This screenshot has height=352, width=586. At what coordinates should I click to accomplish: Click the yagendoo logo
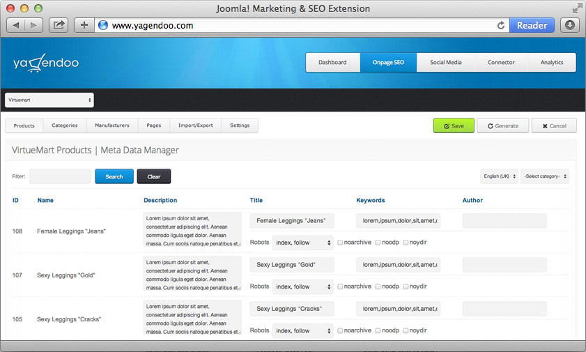click(46, 63)
